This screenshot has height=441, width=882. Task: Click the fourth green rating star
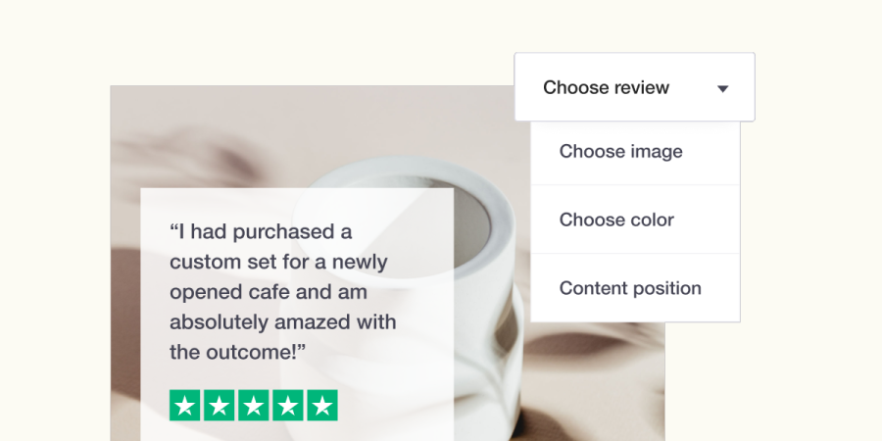click(288, 405)
